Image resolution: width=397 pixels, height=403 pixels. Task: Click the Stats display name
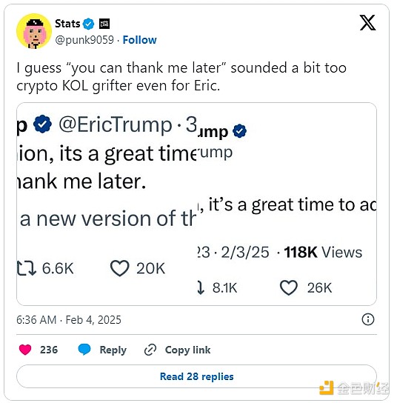tap(67, 24)
